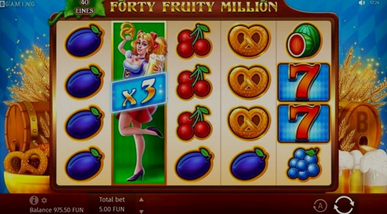Click the watermelon symbol on the last reel
This screenshot has height=214, width=387.
[x=304, y=41]
